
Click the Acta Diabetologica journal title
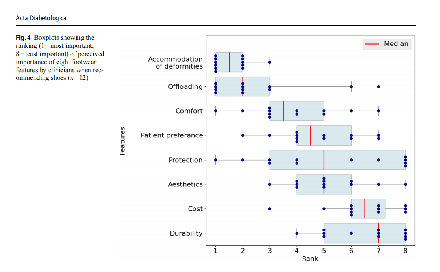pyautogui.click(x=41, y=18)
